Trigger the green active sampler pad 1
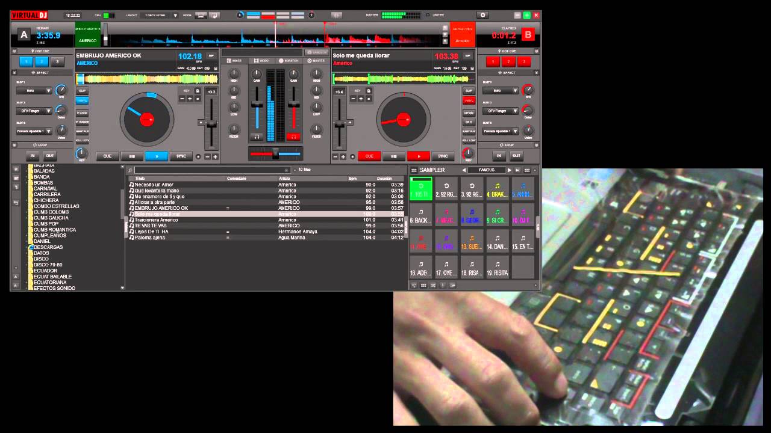The image size is (771, 433). pyautogui.click(x=420, y=188)
